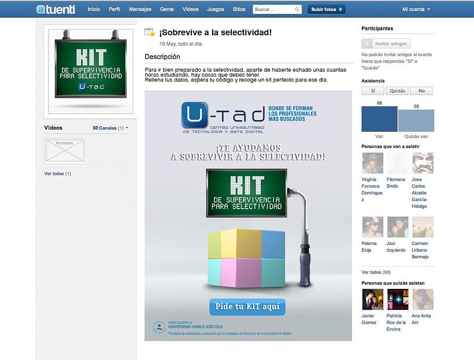The height and width of the screenshot is (360, 474).
Task: Click the Canales grid icon
Action: pos(95,128)
